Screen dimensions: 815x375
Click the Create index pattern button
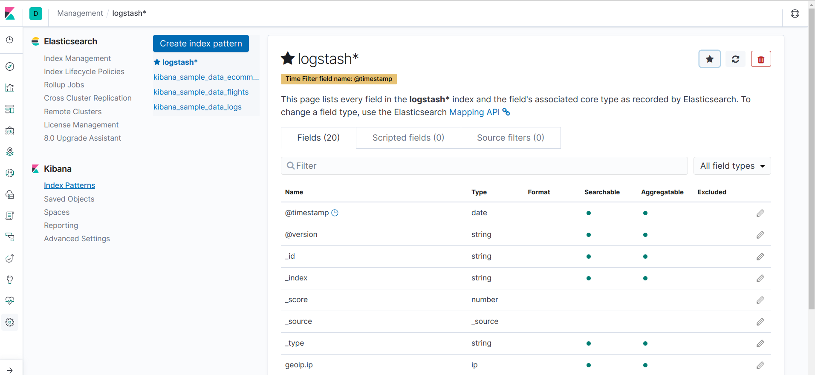[201, 43]
